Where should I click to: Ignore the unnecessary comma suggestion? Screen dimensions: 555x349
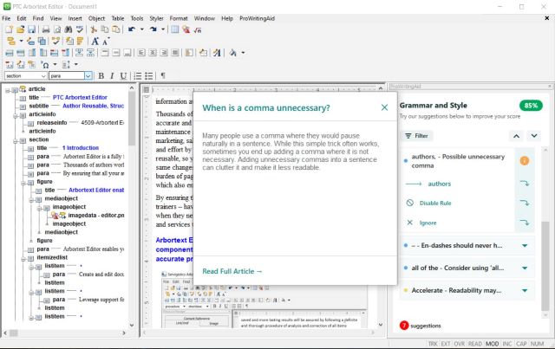(428, 223)
